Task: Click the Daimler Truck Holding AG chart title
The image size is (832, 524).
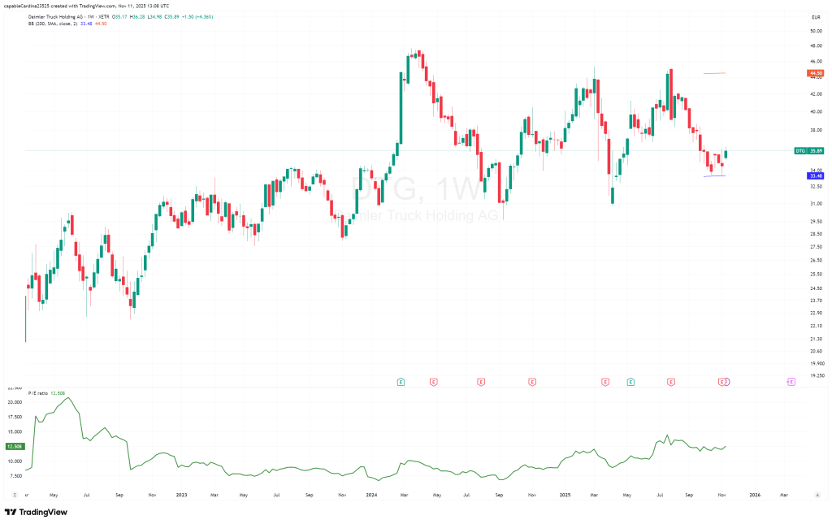Action: click(x=58, y=15)
